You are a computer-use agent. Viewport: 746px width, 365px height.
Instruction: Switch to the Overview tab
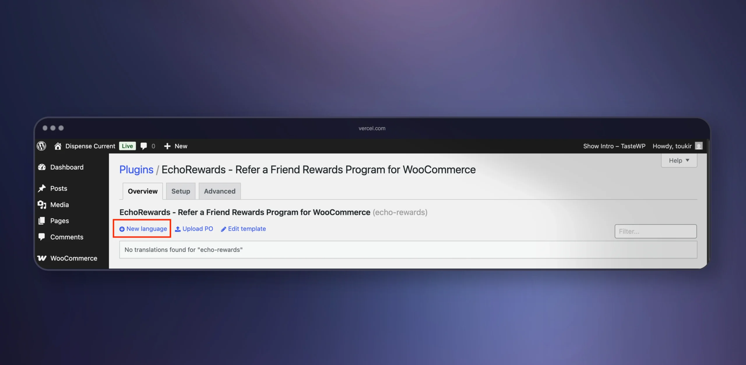tap(142, 191)
